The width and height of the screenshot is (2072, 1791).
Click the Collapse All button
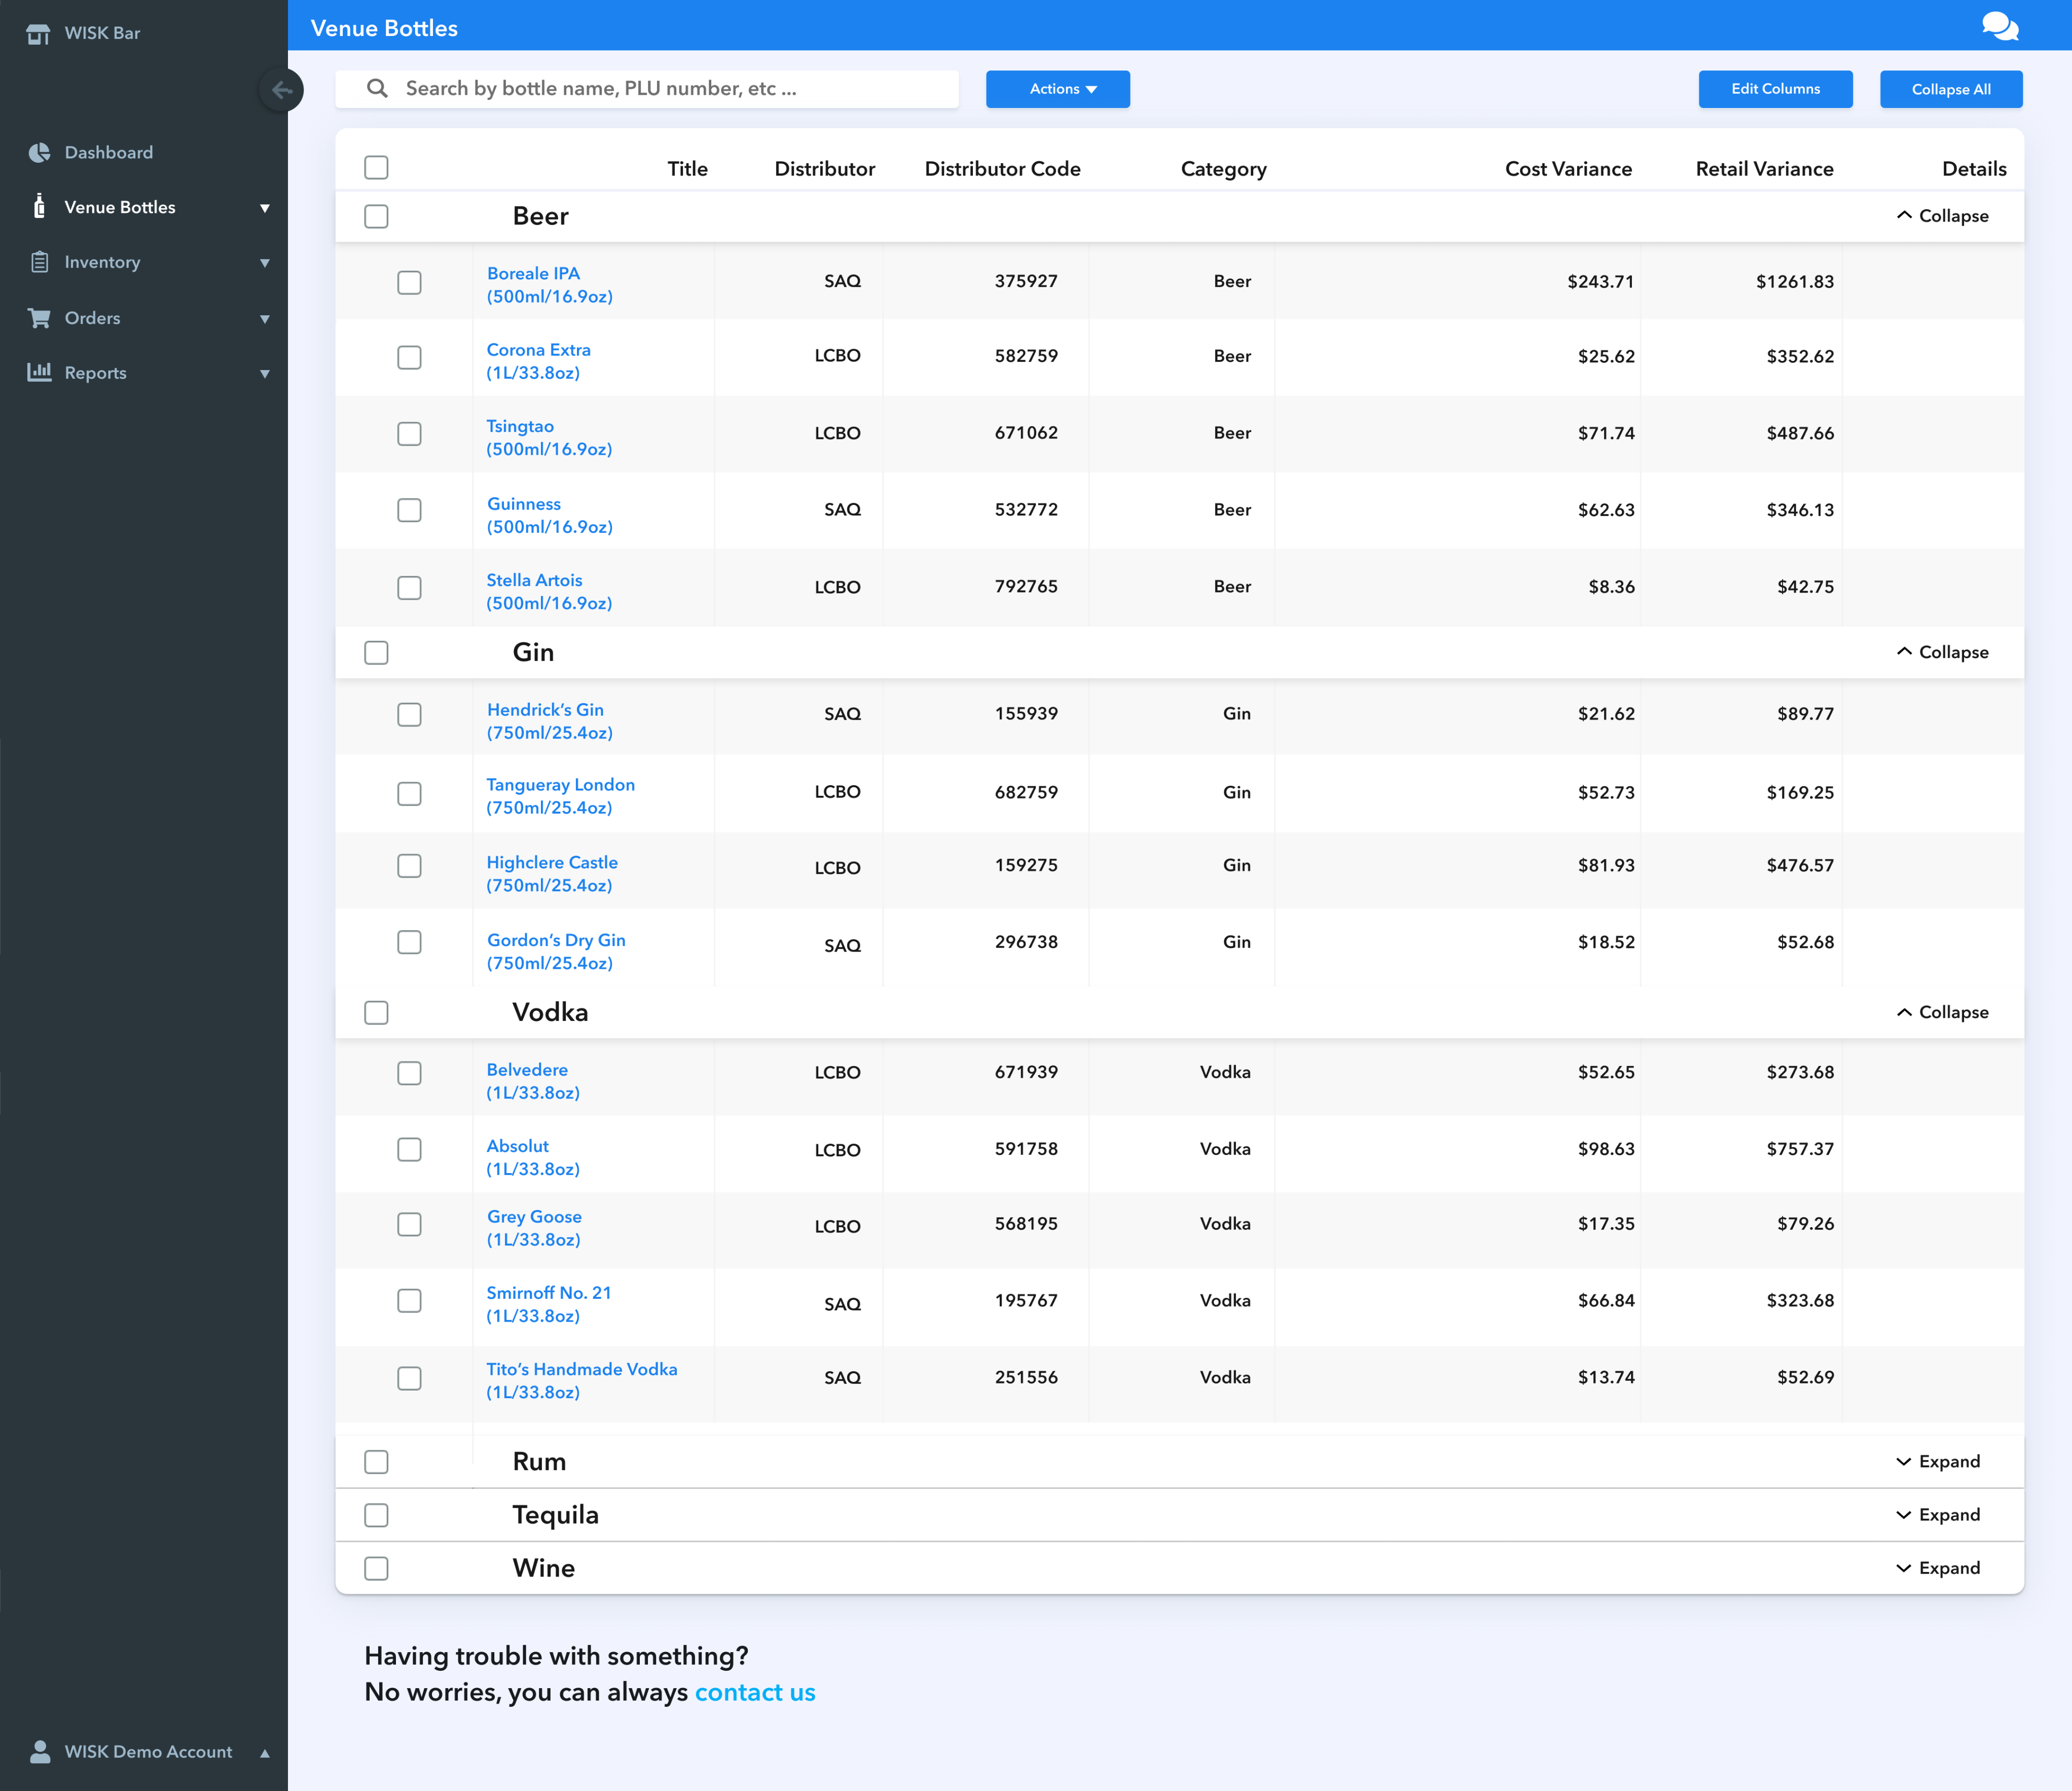point(1951,89)
